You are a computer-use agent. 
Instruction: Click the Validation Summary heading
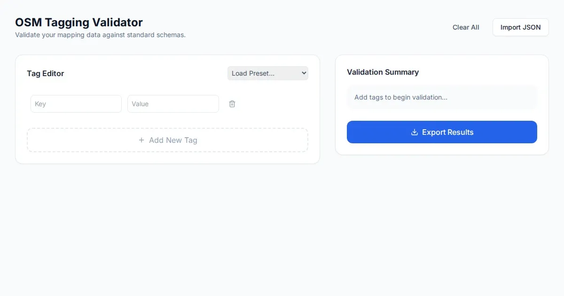383,72
